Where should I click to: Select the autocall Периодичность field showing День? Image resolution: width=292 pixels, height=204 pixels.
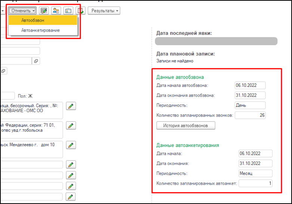(x=250, y=105)
